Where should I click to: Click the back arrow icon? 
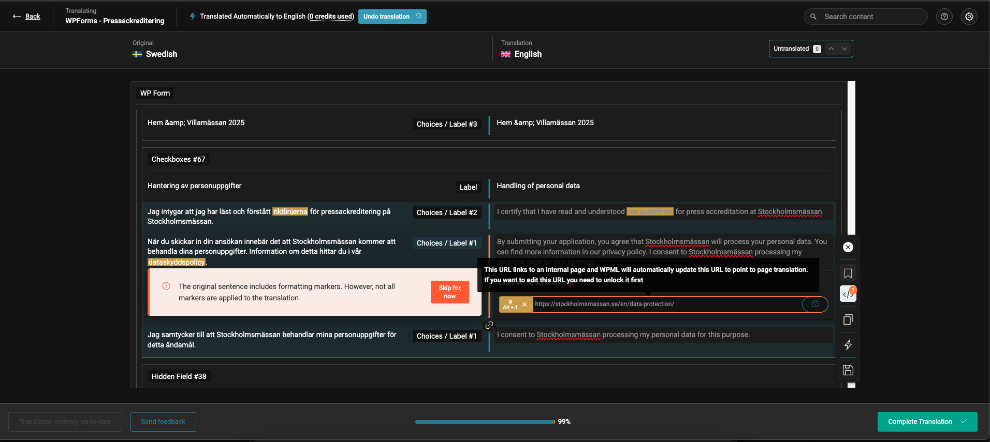17,17
